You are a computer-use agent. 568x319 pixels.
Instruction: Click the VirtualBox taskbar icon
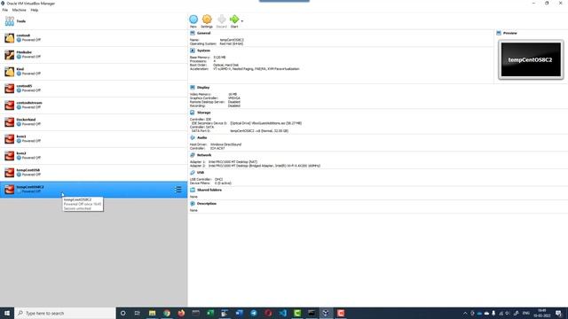[326, 313]
